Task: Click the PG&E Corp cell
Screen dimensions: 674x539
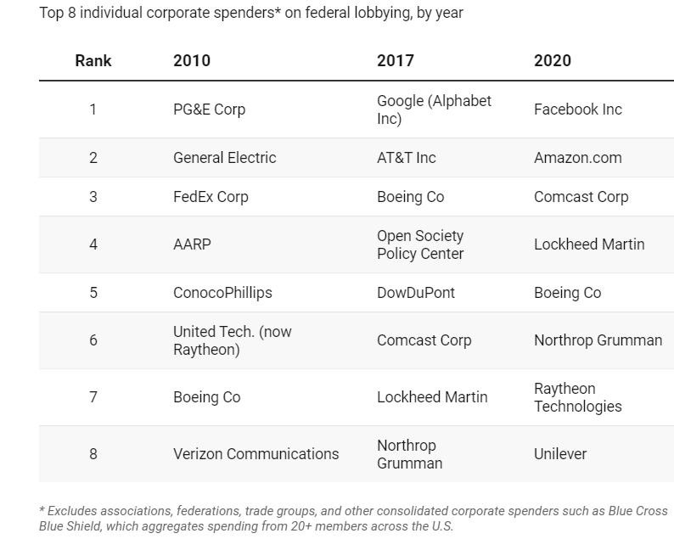Action: (209, 109)
